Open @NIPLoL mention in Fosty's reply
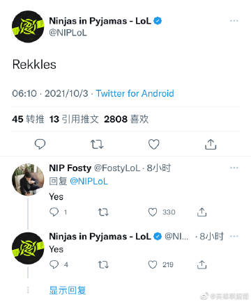 tap(89, 181)
